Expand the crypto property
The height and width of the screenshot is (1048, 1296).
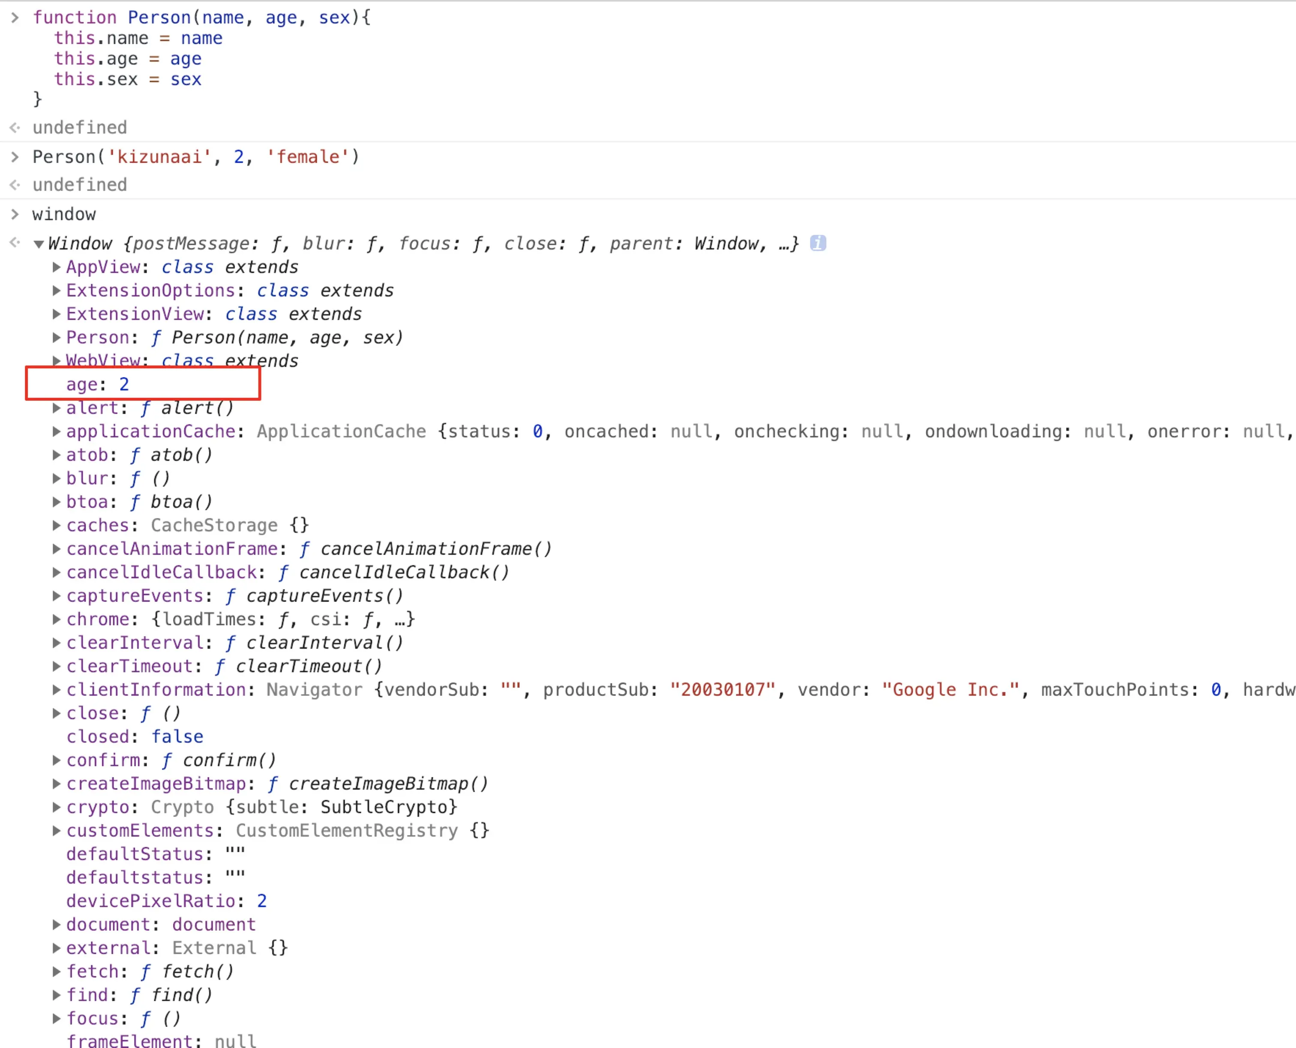coord(56,807)
